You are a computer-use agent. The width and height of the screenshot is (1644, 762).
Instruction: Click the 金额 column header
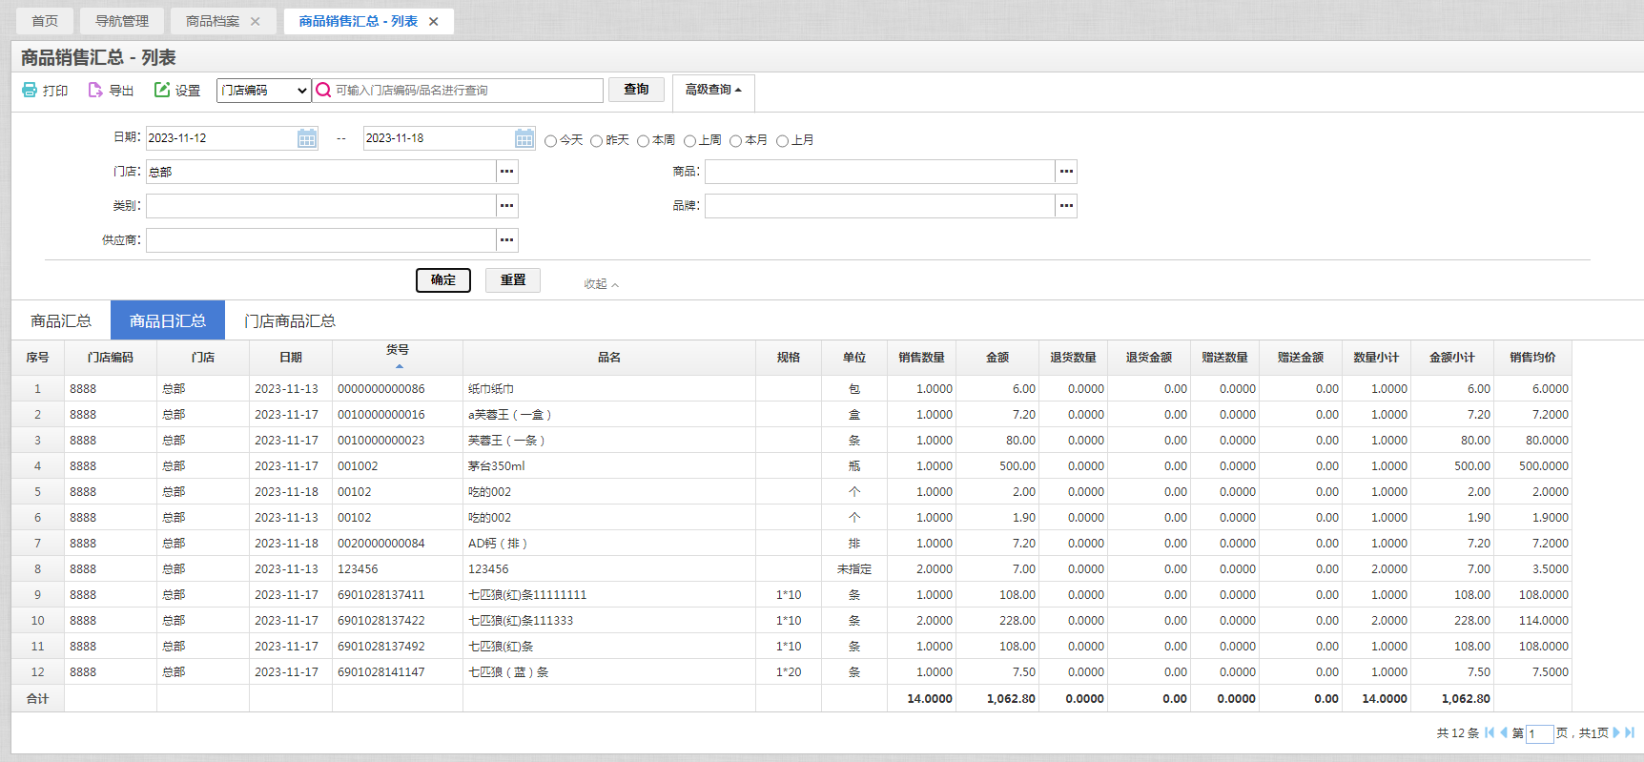pos(997,358)
